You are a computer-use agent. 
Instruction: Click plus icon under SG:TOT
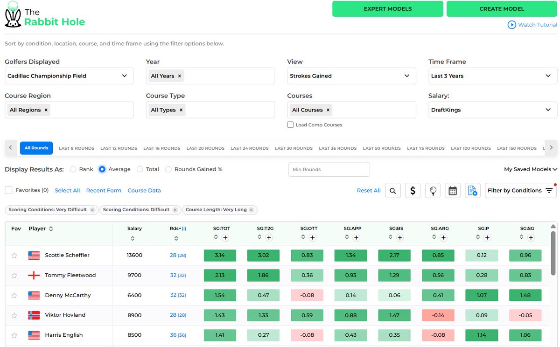225,237
